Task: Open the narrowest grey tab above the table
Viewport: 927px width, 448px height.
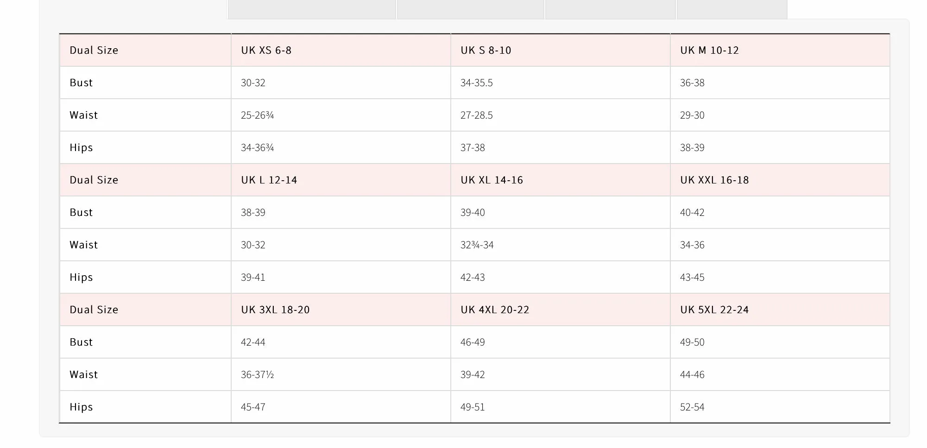Action: pyautogui.click(x=732, y=9)
